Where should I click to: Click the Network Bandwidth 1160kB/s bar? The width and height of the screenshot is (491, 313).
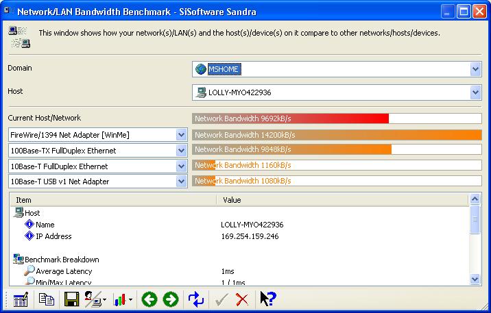point(337,165)
